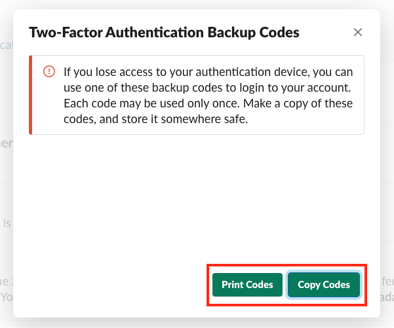394x328 pixels.
Task: Click the Two-Factor Authentication Backup Codes title
Action: pos(164,32)
